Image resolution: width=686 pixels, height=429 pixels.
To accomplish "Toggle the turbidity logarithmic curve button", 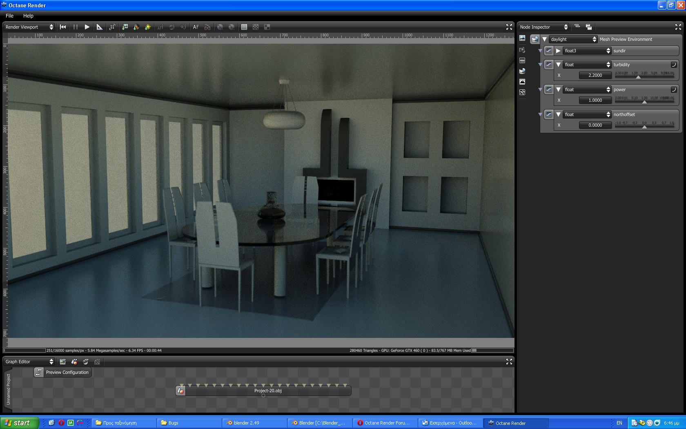I will click(x=674, y=65).
